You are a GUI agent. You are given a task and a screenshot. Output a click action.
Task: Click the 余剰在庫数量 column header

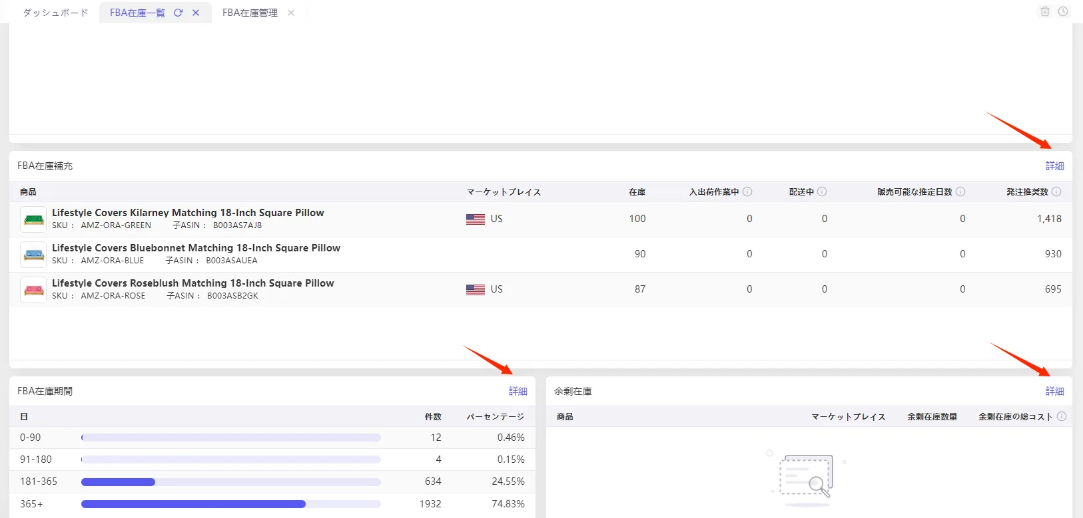pos(932,416)
